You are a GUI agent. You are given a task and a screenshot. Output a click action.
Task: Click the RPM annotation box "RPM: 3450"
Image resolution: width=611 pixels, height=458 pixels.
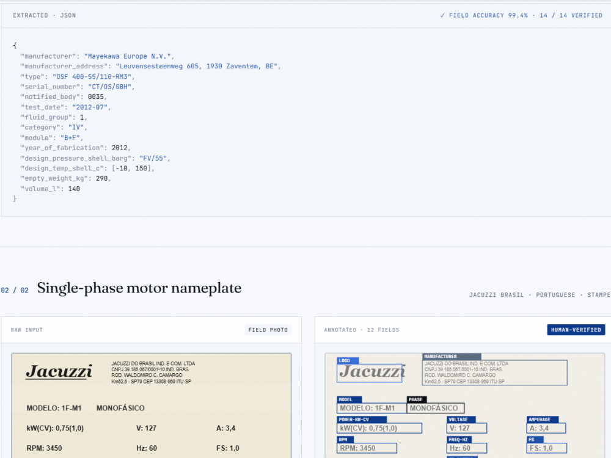tap(367, 448)
